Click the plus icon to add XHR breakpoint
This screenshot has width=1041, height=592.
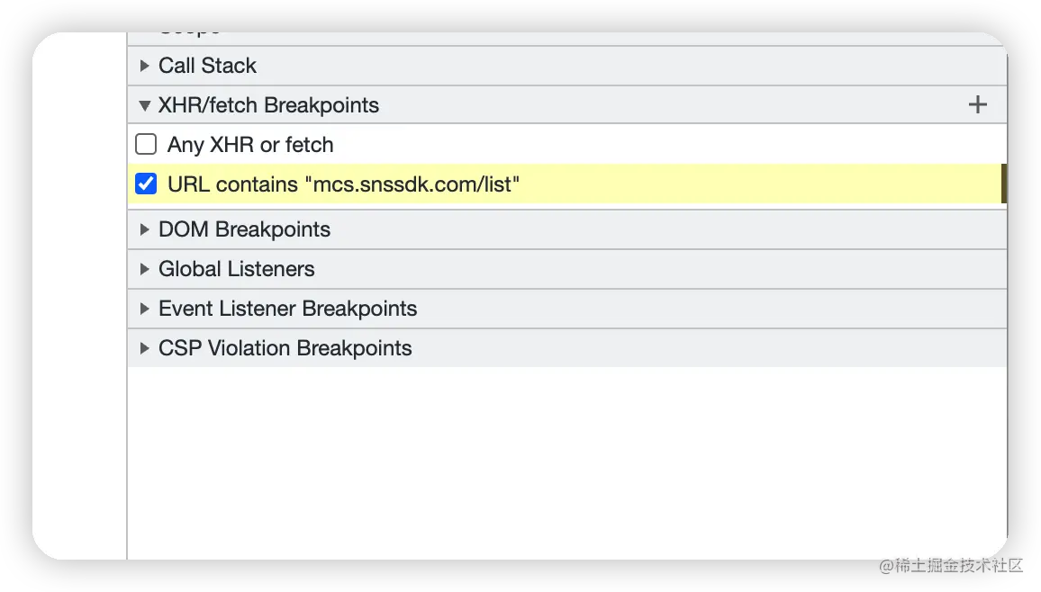tap(977, 105)
